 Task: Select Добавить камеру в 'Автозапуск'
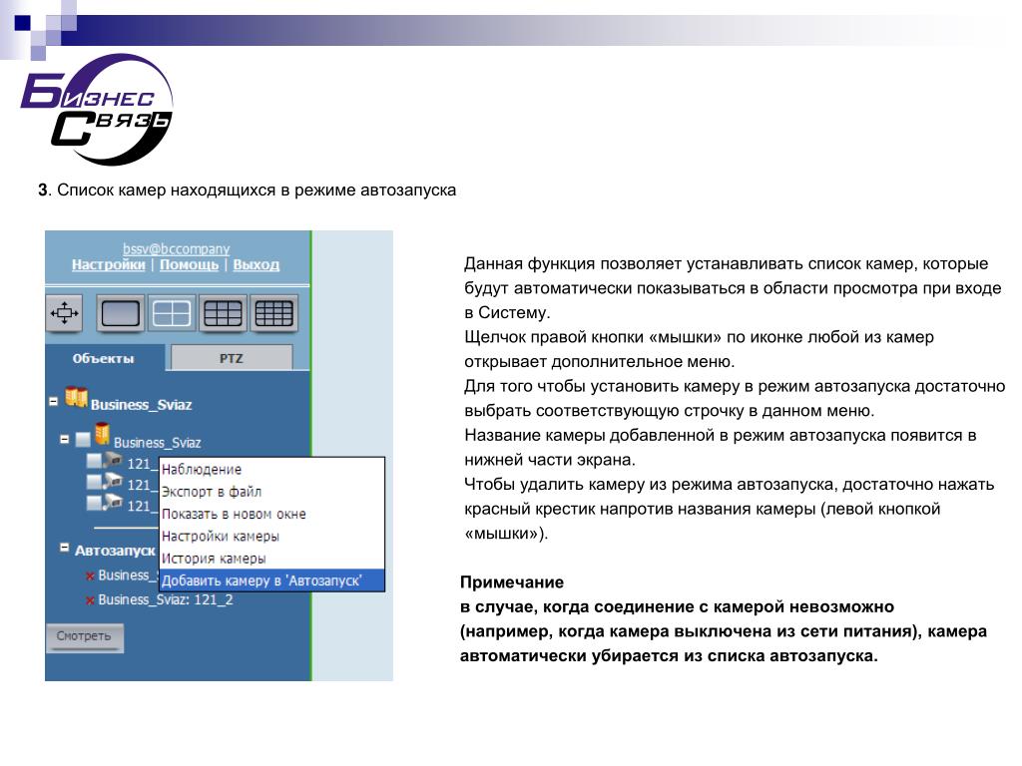tap(271, 580)
